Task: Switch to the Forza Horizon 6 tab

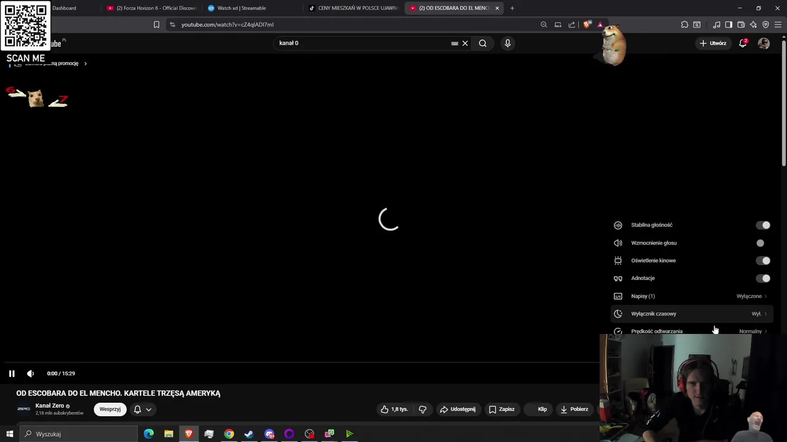Action: coord(151,8)
